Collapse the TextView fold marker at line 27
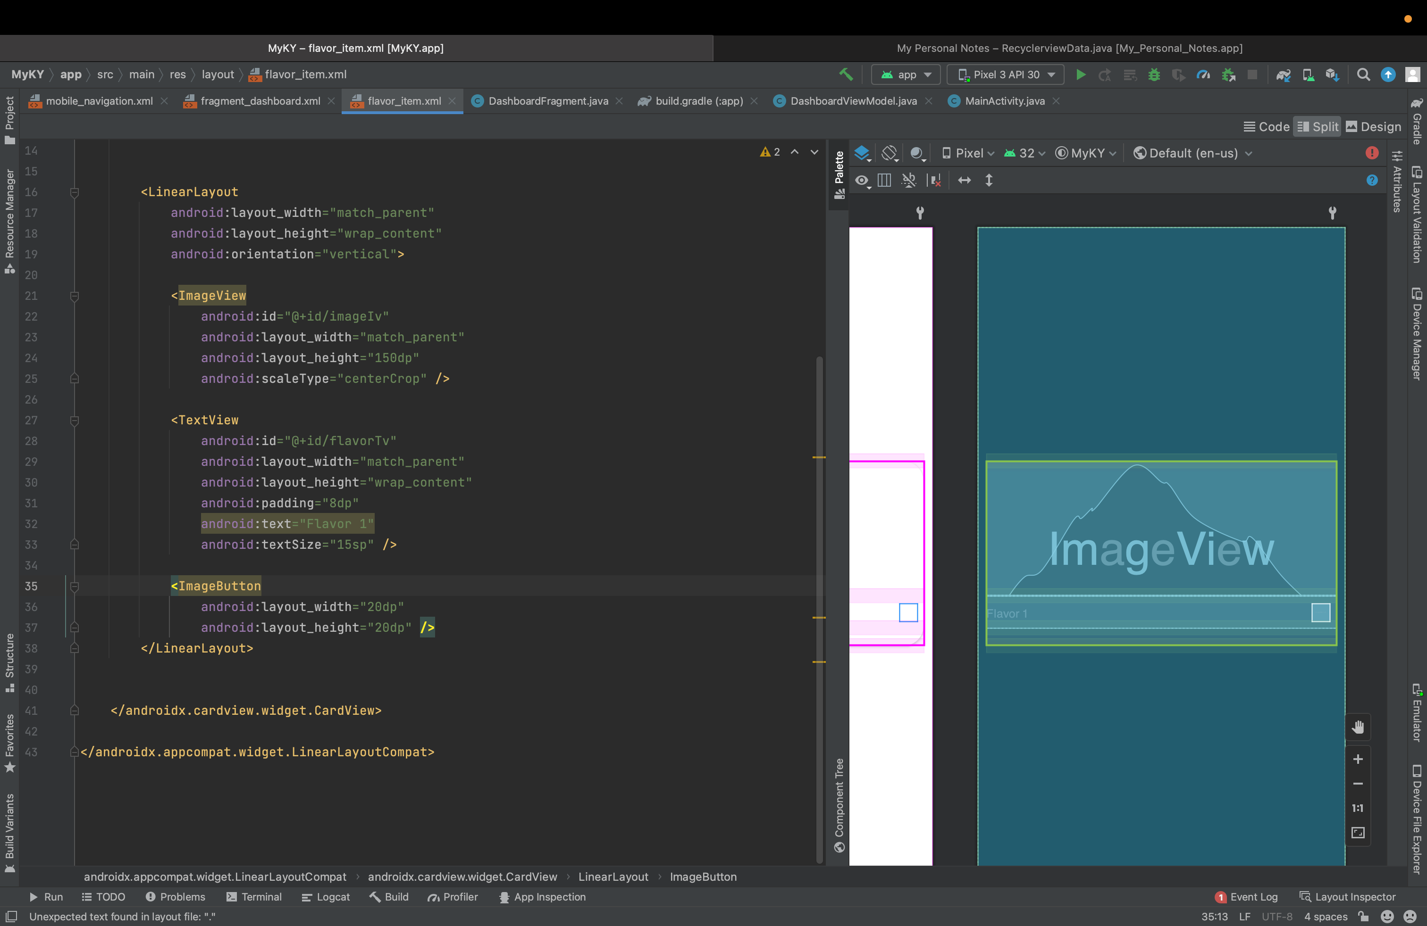Screen dimensions: 1427x926 tap(75, 421)
